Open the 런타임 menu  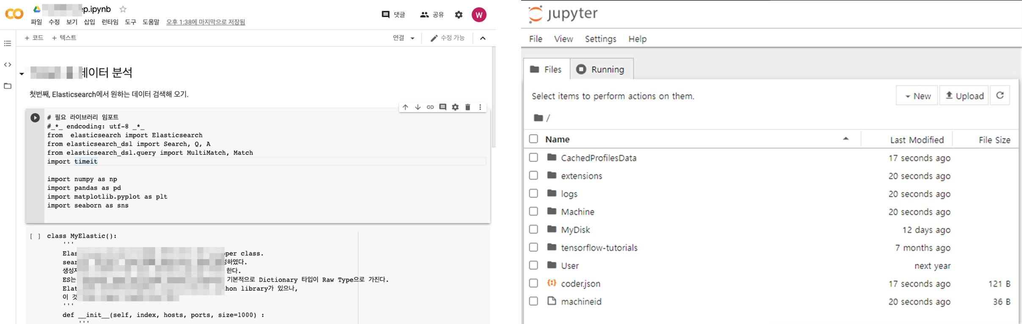[x=110, y=22]
